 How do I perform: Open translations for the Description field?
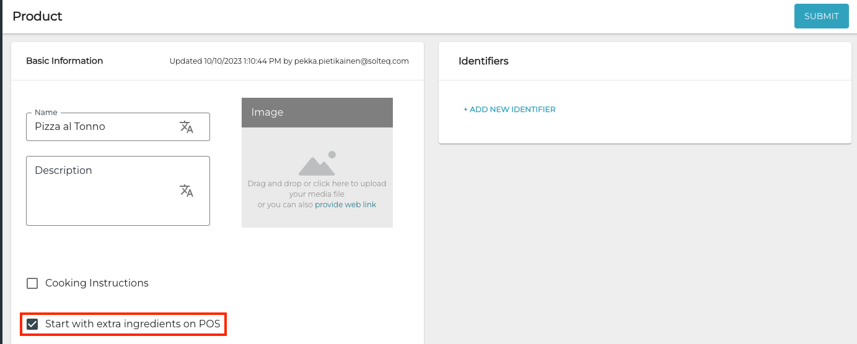pyautogui.click(x=187, y=191)
